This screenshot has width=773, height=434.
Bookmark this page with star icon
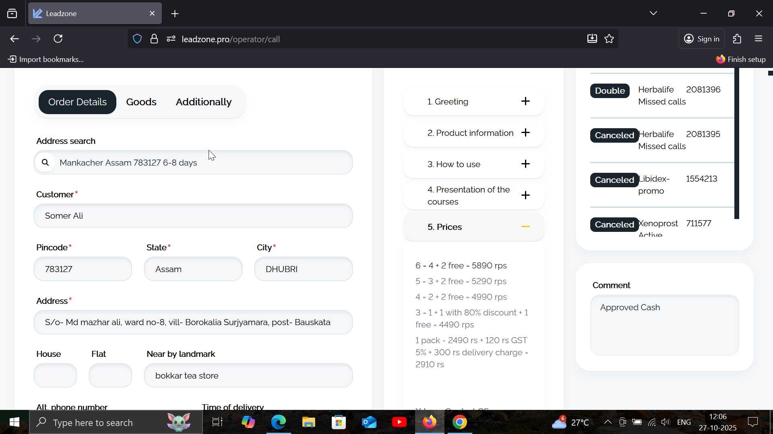609,39
